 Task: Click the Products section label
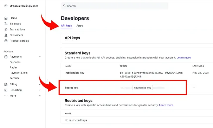coord(8,51)
